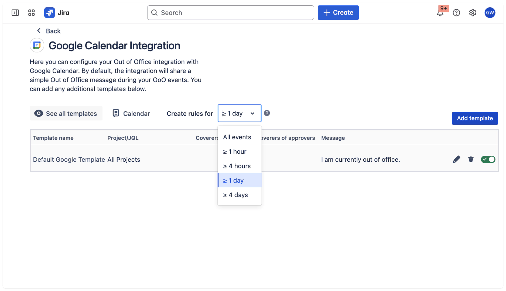Choose the ≥ 4 days option
506x291 pixels.
235,195
